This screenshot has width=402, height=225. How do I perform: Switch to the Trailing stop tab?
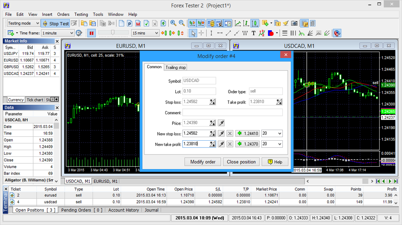pyautogui.click(x=175, y=67)
